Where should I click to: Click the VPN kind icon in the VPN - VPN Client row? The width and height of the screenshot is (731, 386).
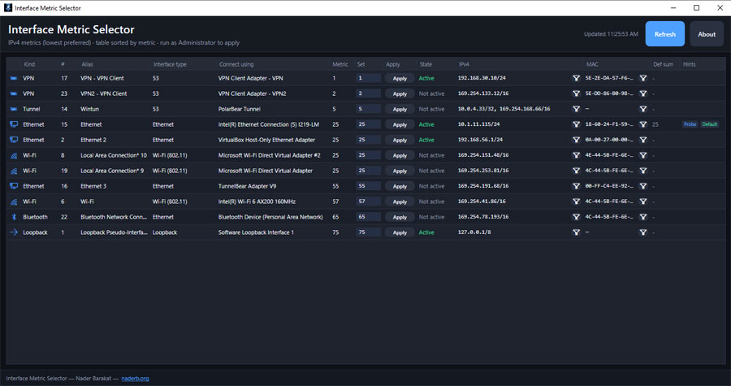coord(14,78)
